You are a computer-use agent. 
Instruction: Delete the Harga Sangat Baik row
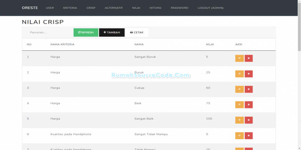pos(249,120)
